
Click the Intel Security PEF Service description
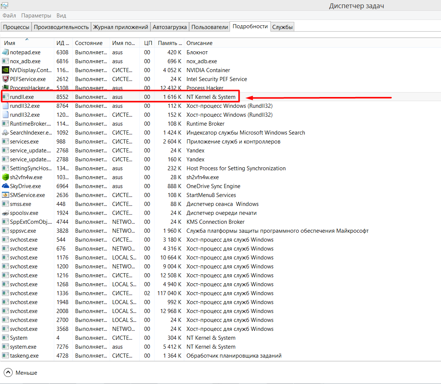pyautogui.click(x=217, y=79)
